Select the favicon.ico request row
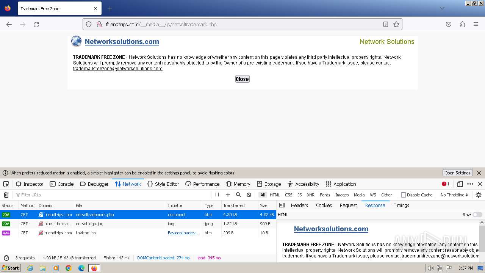The image size is (485, 273). point(138,233)
